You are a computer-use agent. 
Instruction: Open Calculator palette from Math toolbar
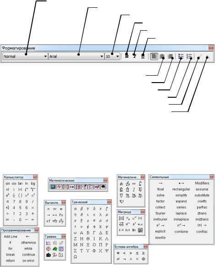pyautogui.click(x=53, y=187)
